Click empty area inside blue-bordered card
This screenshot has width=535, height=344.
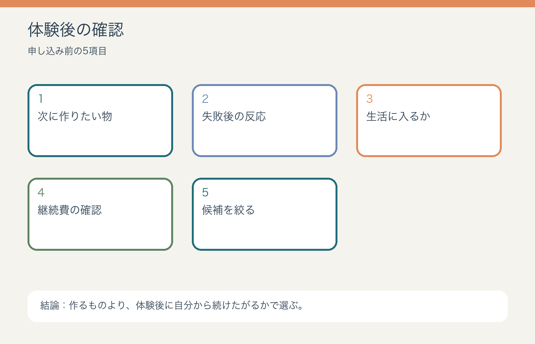(264, 140)
